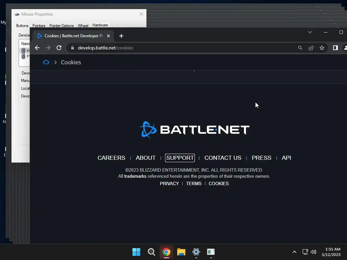Screen dimensions: 347x260
Task: Bookmark this page with star icon
Action: pos(322,48)
